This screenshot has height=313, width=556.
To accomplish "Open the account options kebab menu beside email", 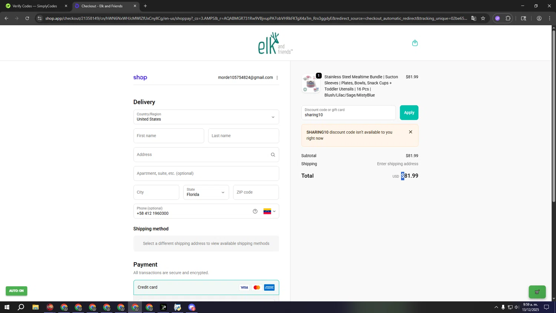I will [277, 78].
